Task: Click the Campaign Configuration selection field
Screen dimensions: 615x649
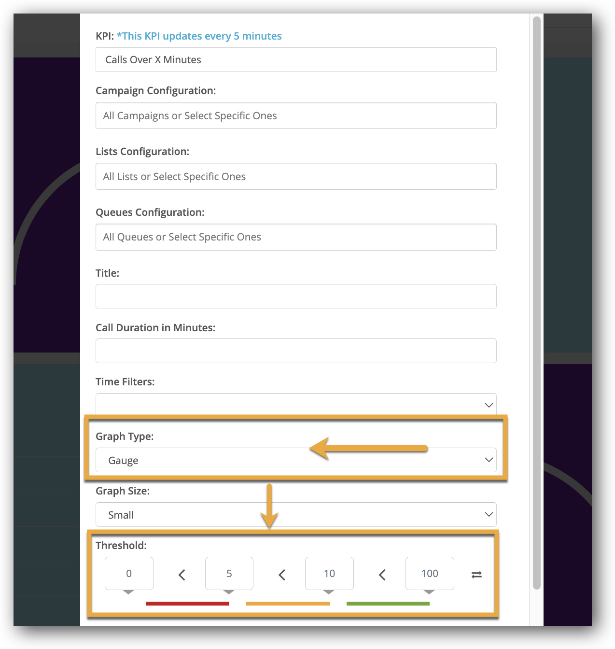Action: pos(295,116)
